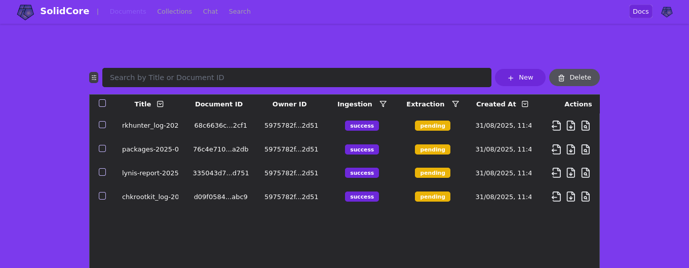Click the chkrootkit_log-20 title cell
The image size is (689, 268).
[x=150, y=197]
